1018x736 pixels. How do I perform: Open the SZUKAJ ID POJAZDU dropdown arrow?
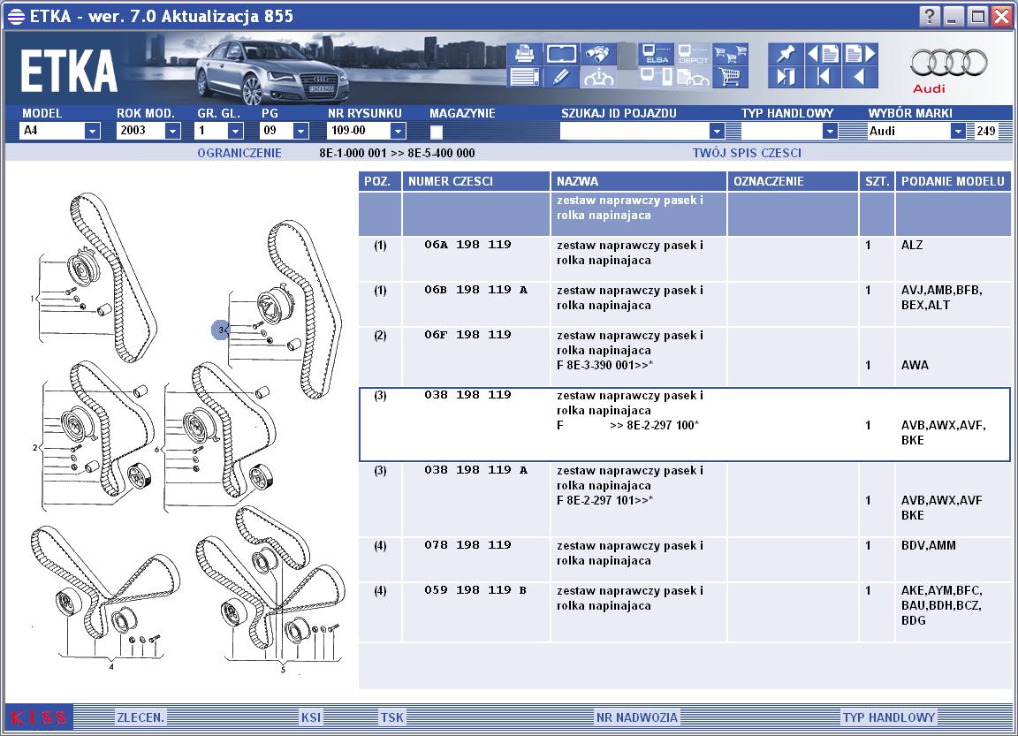click(716, 131)
